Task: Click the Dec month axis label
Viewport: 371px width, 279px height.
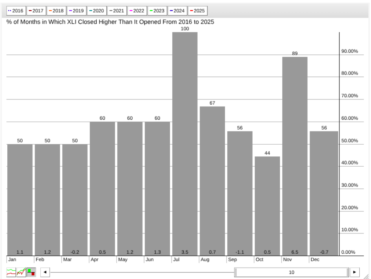Action: [x=315, y=260]
